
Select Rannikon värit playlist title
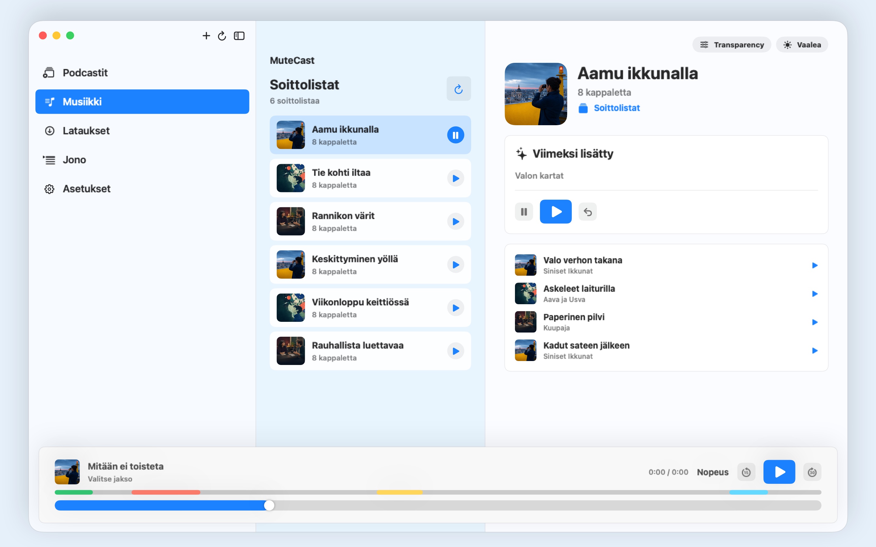pyautogui.click(x=343, y=216)
